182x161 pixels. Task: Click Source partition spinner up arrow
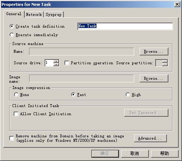(x=165, y=61)
